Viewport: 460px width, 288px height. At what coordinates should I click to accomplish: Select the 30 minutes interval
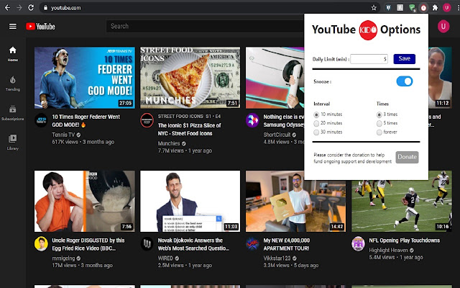(x=316, y=132)
